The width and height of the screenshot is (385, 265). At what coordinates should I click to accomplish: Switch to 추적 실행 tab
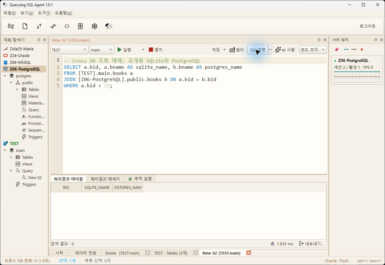tap(140, 179)
